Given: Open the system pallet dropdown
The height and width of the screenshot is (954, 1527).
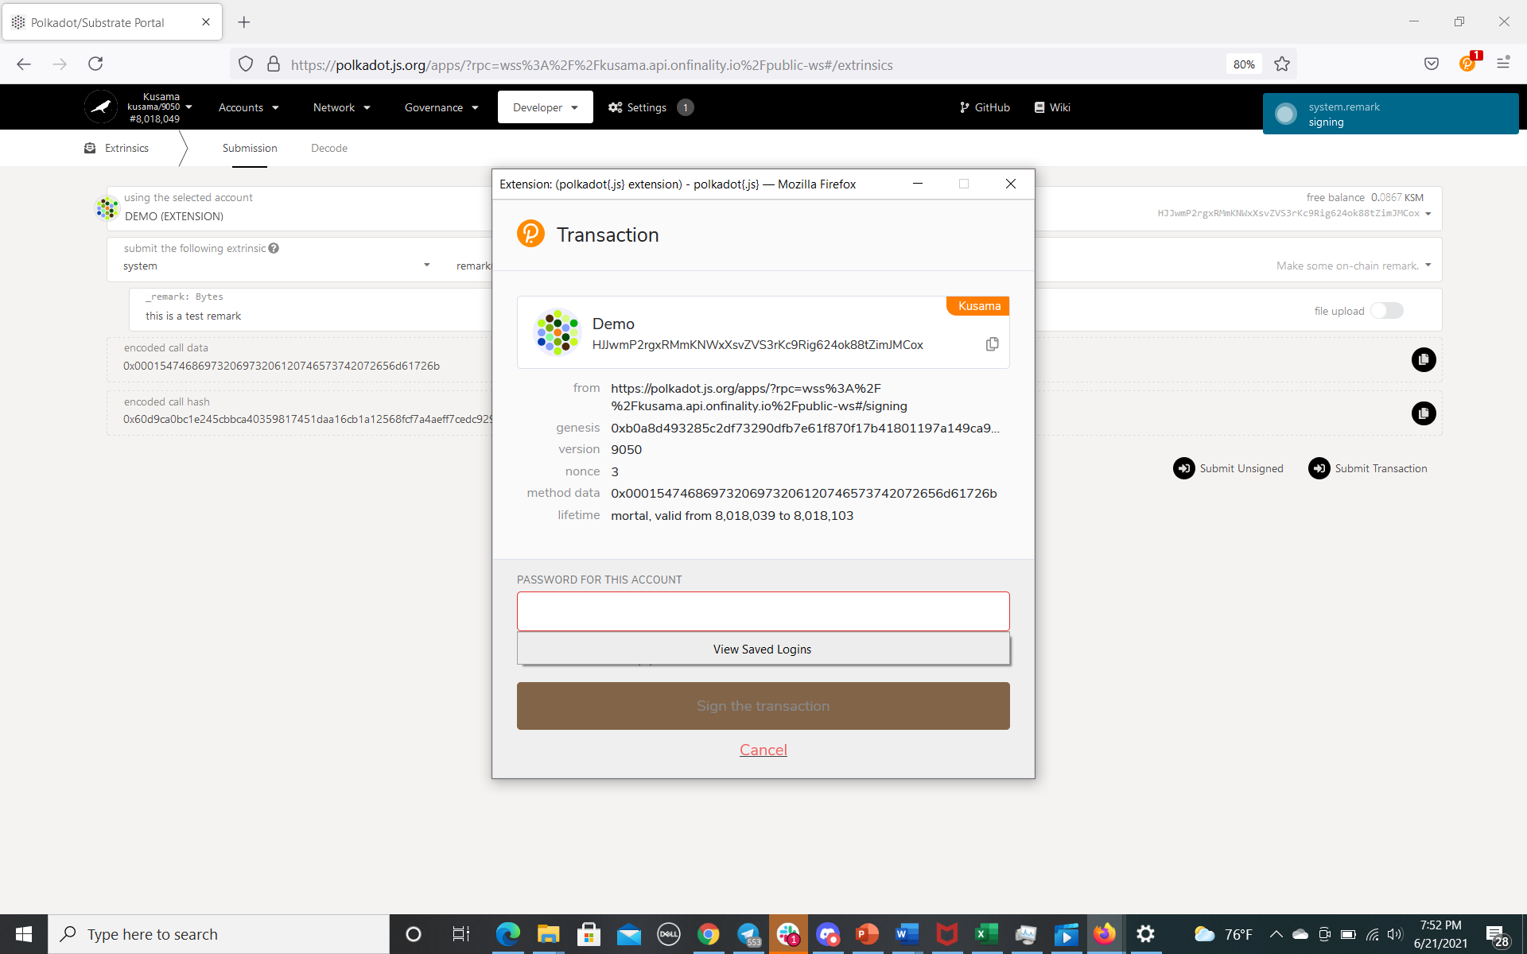Looking at the screenshot, I should pyautogui.click(x=426, y=266).
